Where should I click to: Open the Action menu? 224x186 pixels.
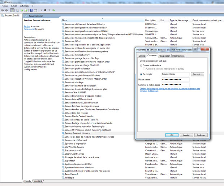pos(14,6)
